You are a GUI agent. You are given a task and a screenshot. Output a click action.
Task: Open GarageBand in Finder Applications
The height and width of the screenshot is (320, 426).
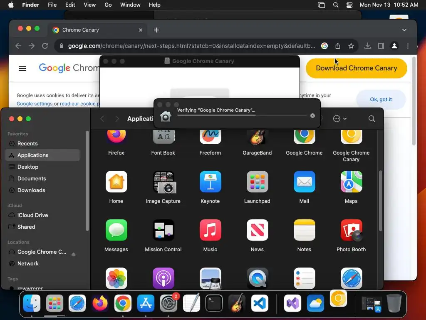click(257, 137)
